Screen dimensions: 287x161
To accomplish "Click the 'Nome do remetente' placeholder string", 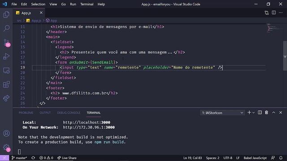I will pyautogui.click(x=193, y=68).
